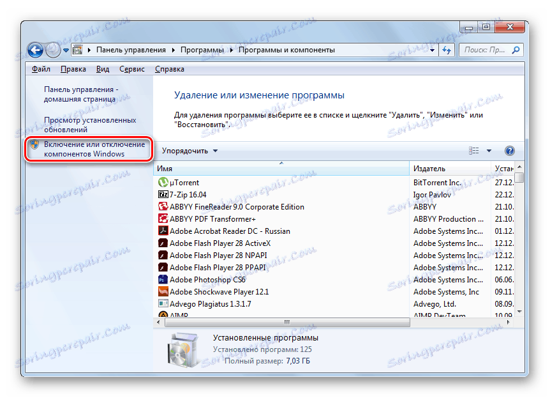Click Adobe Shockwave Player 12.1 icon
This screenshot has height=398, width=550.
pyautogui.click(x=163, y=291)
